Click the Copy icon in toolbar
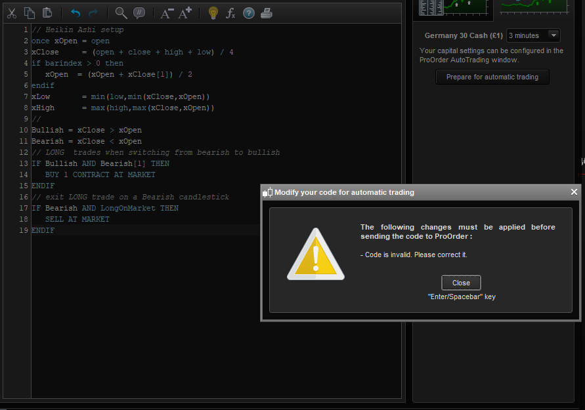The image size is (585, 410). click(x=30, y=13)
